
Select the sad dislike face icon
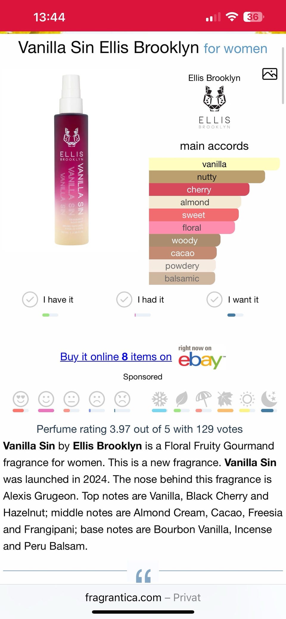[97, 399]
